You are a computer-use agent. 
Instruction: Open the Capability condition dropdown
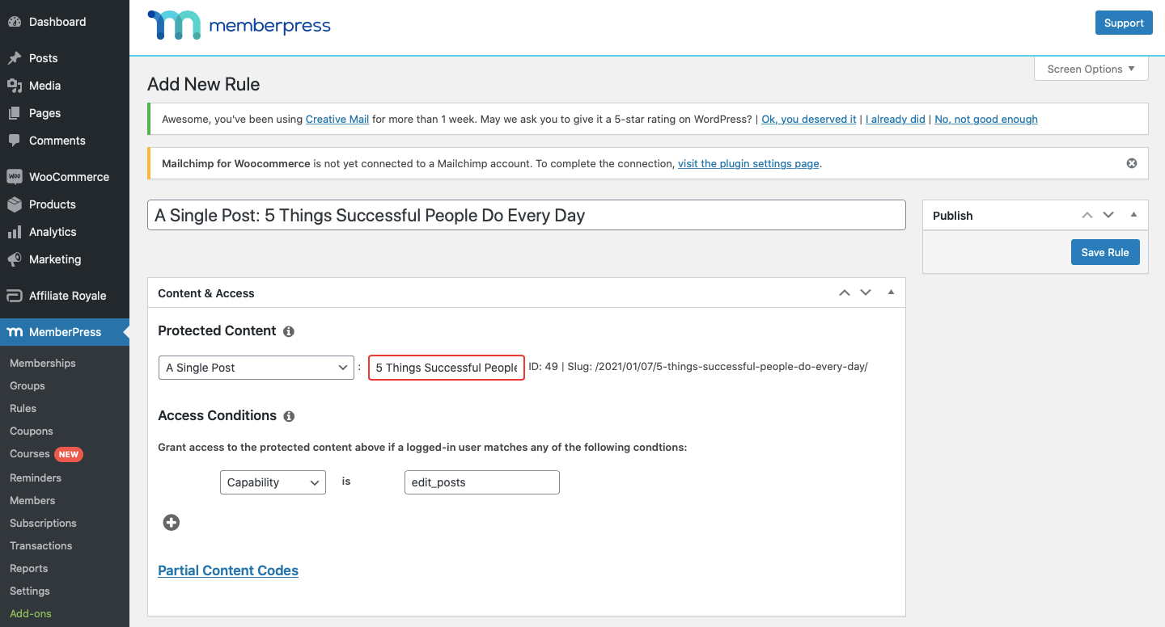pos(273,482)
